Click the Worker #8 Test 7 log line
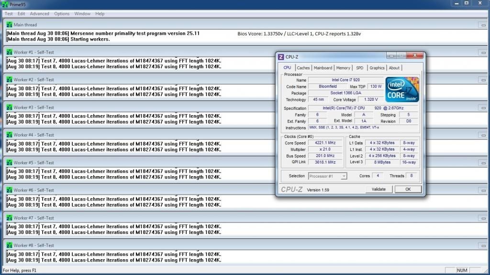Viewport: 490px width, 275px height. coord(114,254)
